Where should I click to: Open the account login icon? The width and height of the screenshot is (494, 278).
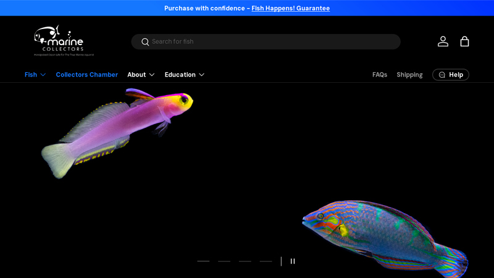(x=443, y=41)
